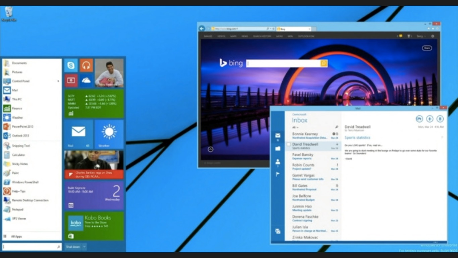Click the delete trash icon in Mail
Screen dimensions: 458x258
point(440,119)
